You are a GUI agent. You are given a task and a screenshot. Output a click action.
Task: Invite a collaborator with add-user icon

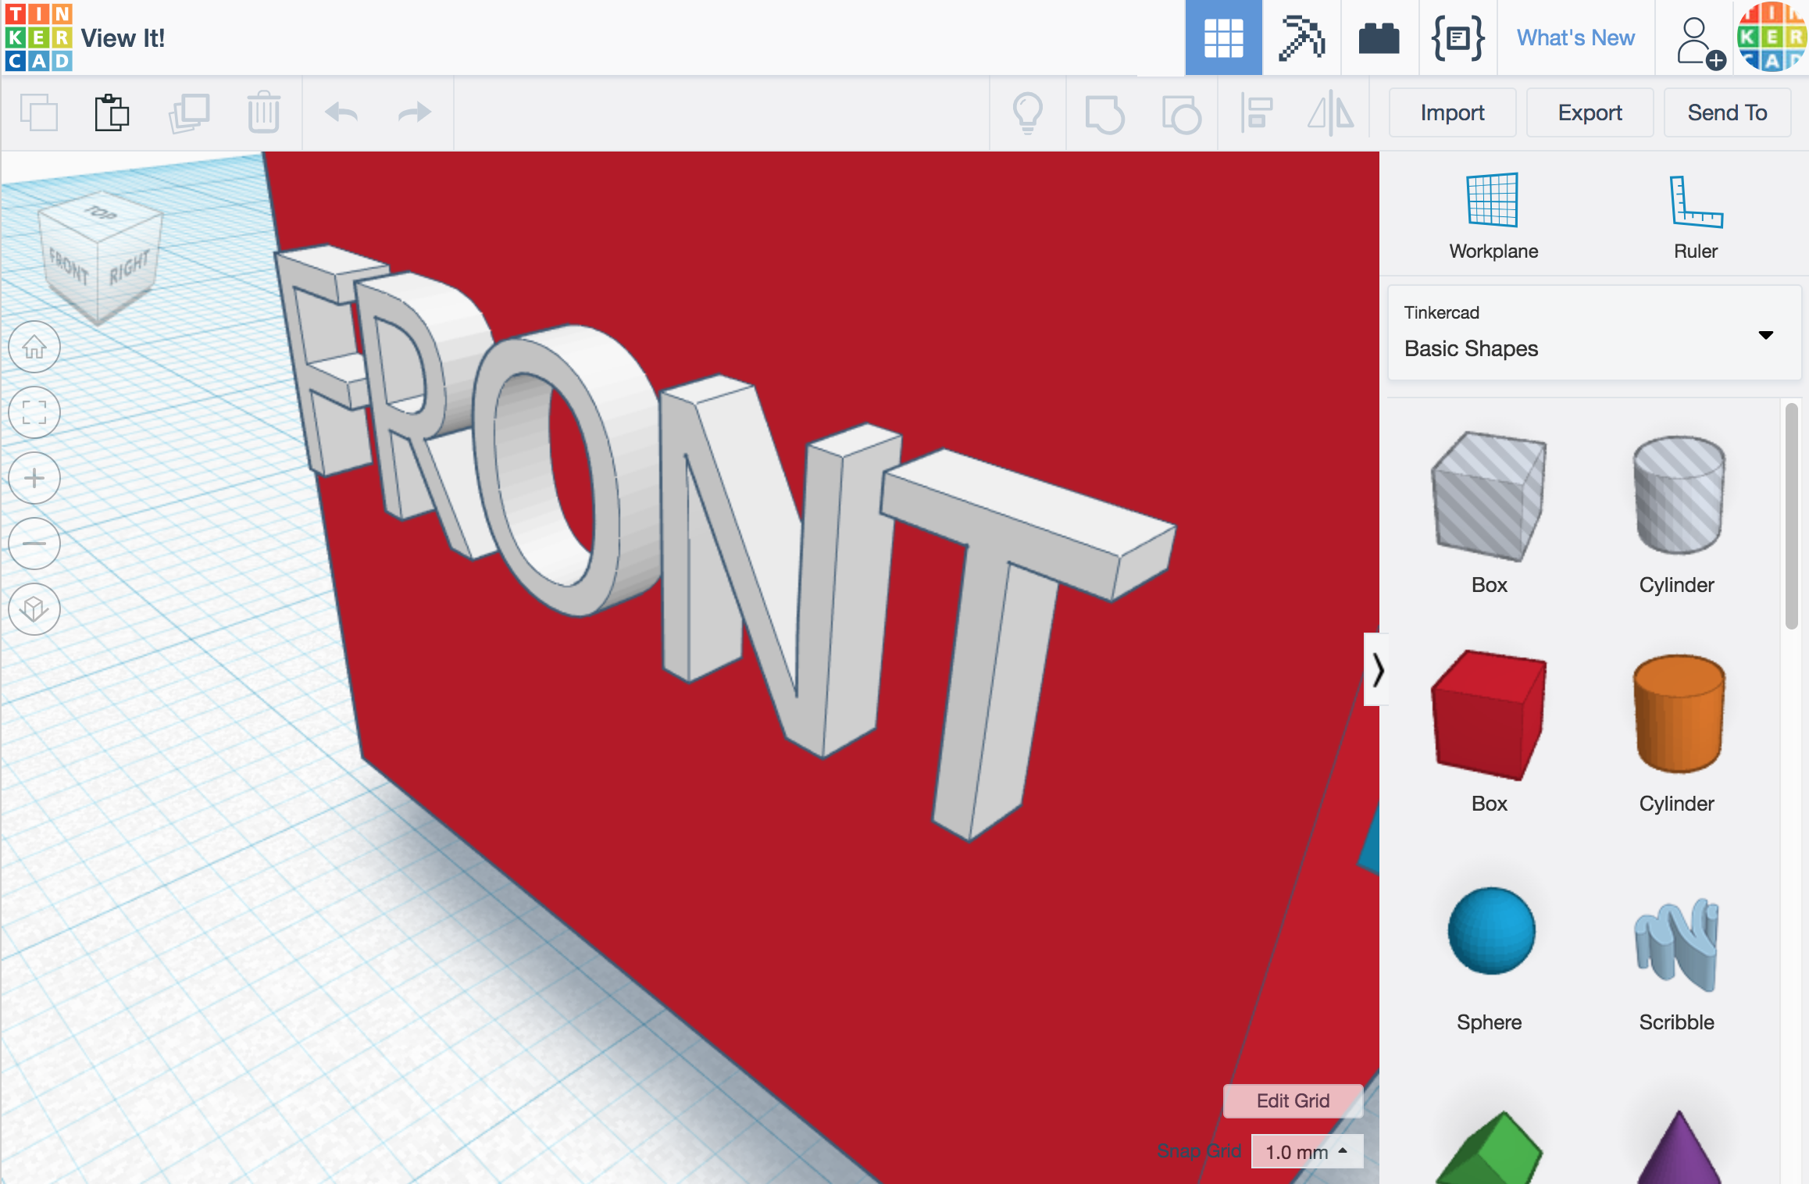(x=1700, y=42)
